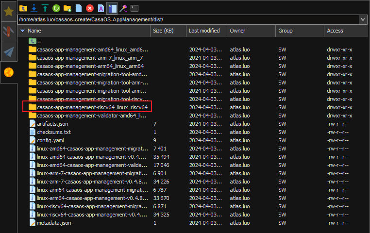Screen dimensions: 370x233
Task: Sort by the Name column header
Action: click(x=84, y=31)
